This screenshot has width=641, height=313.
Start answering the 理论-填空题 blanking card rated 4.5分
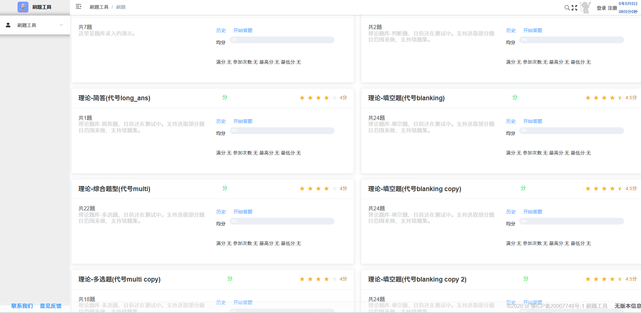[x=533, y=121]
